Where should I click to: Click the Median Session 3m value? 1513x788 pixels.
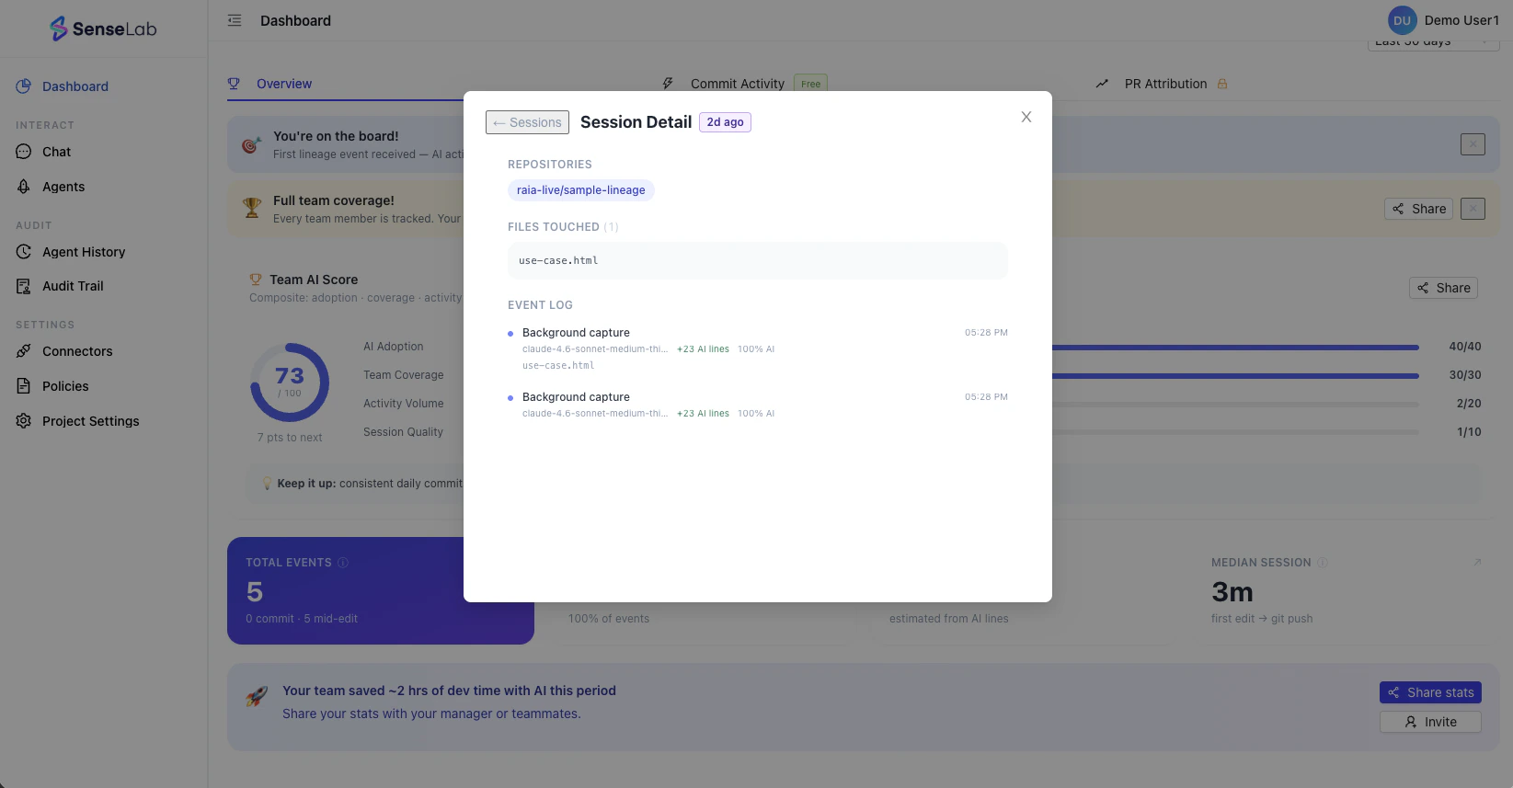coord(1232,591)
